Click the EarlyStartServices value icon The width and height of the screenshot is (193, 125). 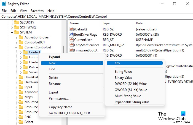[71, 45]
